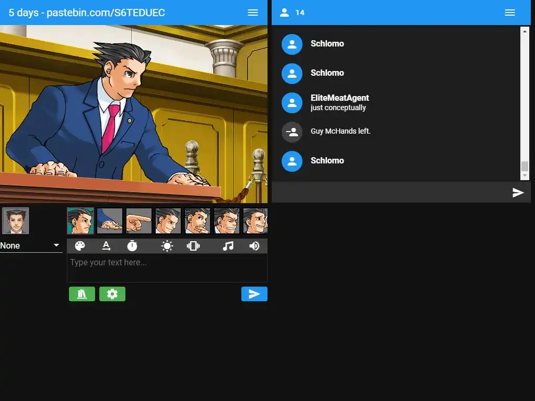Select the nervous grin pose thumbnail

click(255, 221)
